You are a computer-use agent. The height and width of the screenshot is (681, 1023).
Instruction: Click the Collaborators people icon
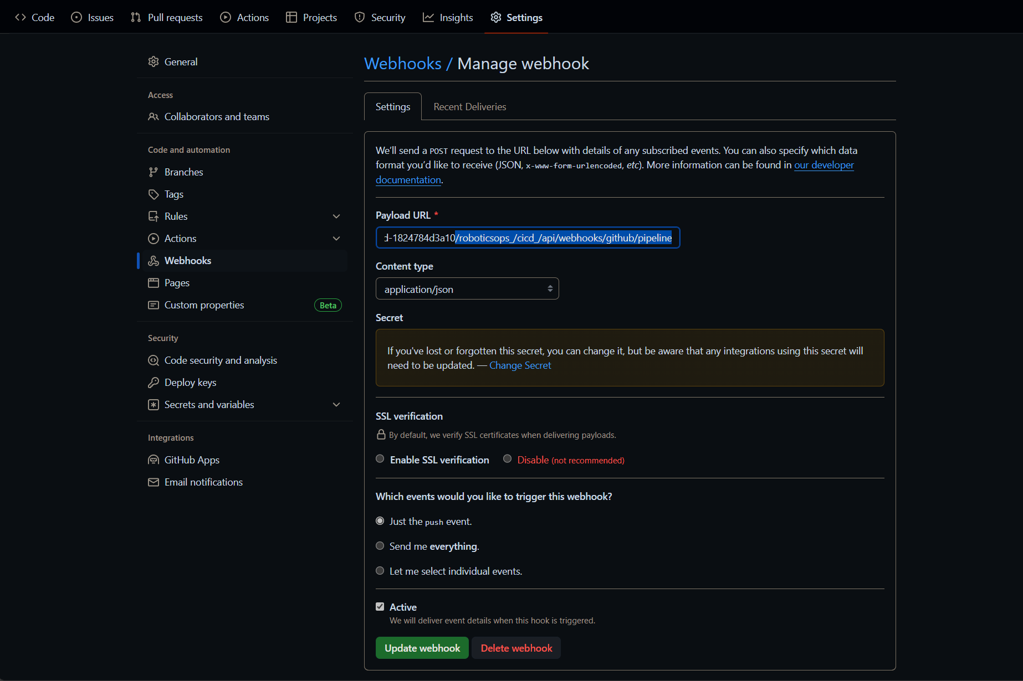point(154,117)
